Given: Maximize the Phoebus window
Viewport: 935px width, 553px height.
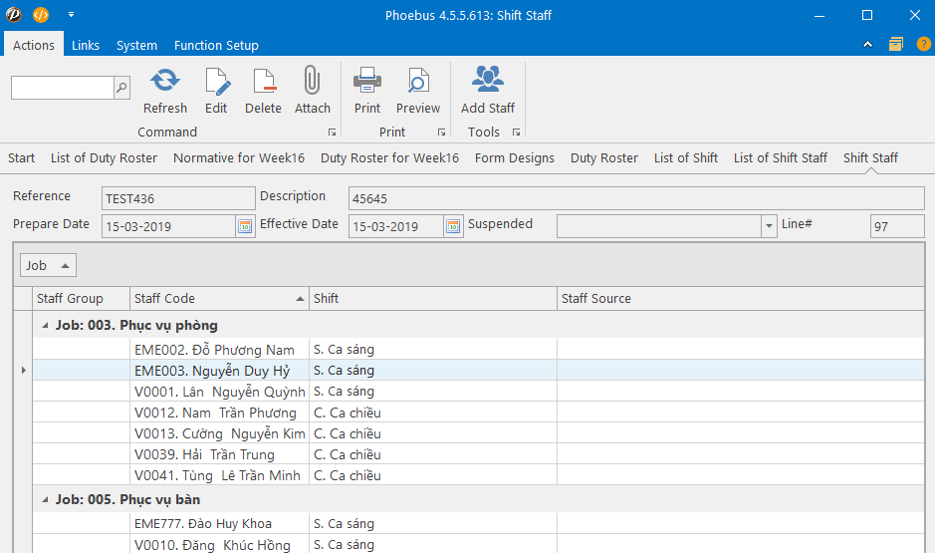Looking at the screenshot, I should (x=867, y=15).
